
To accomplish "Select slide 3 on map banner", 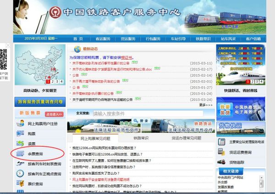I will click(57, 82).
